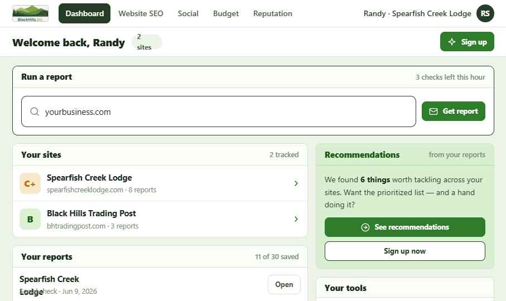Open the Dashboard tab
Viewport: 506px width, 301px height.
pos(85,13)
